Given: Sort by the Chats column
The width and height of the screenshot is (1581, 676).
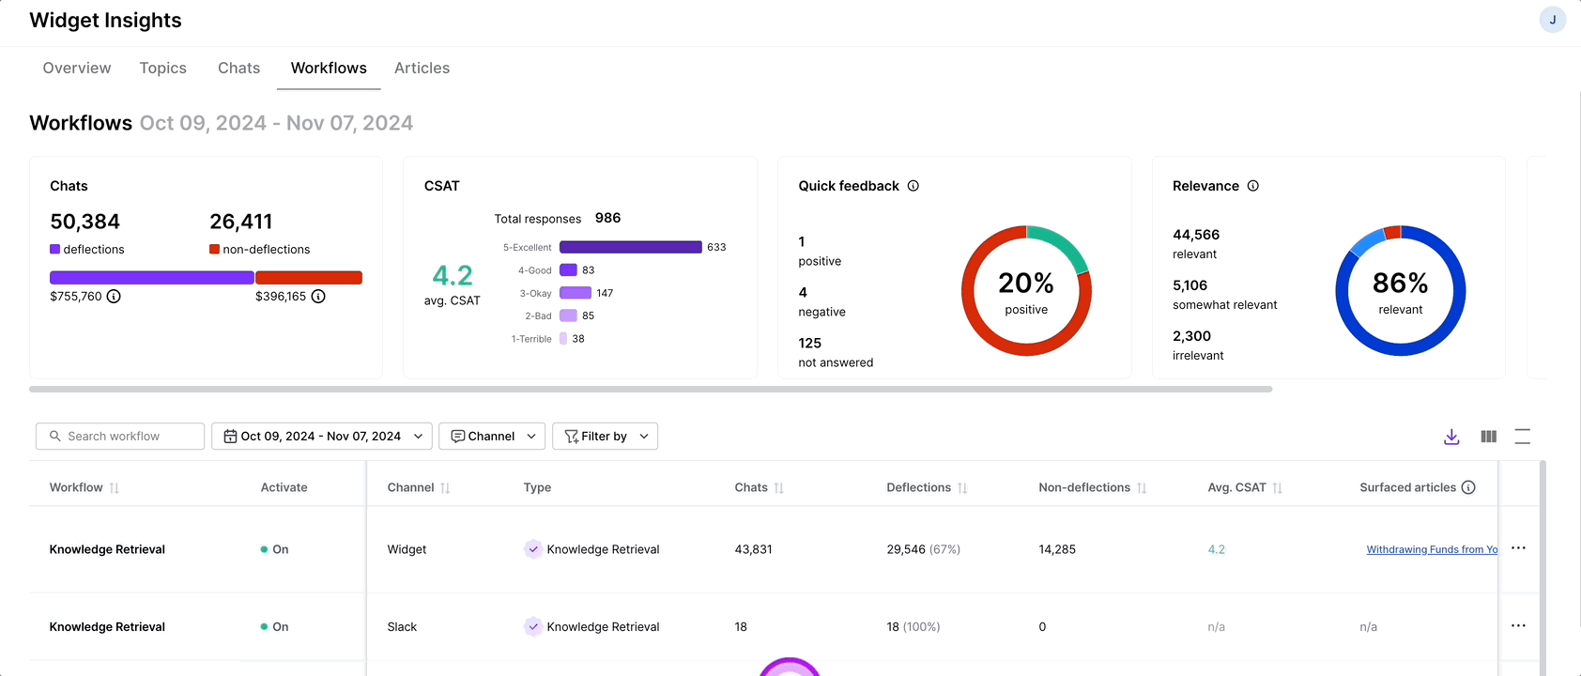Looking at the screenshot, I should pyautogui.click(x=778, y=488).
